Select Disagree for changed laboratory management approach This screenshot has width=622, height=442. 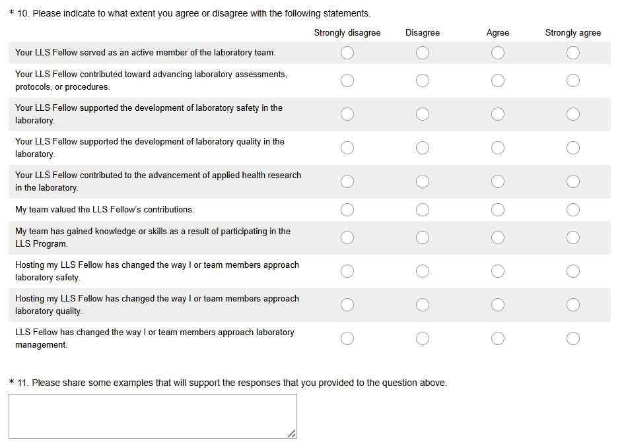[x=423, y=338]
